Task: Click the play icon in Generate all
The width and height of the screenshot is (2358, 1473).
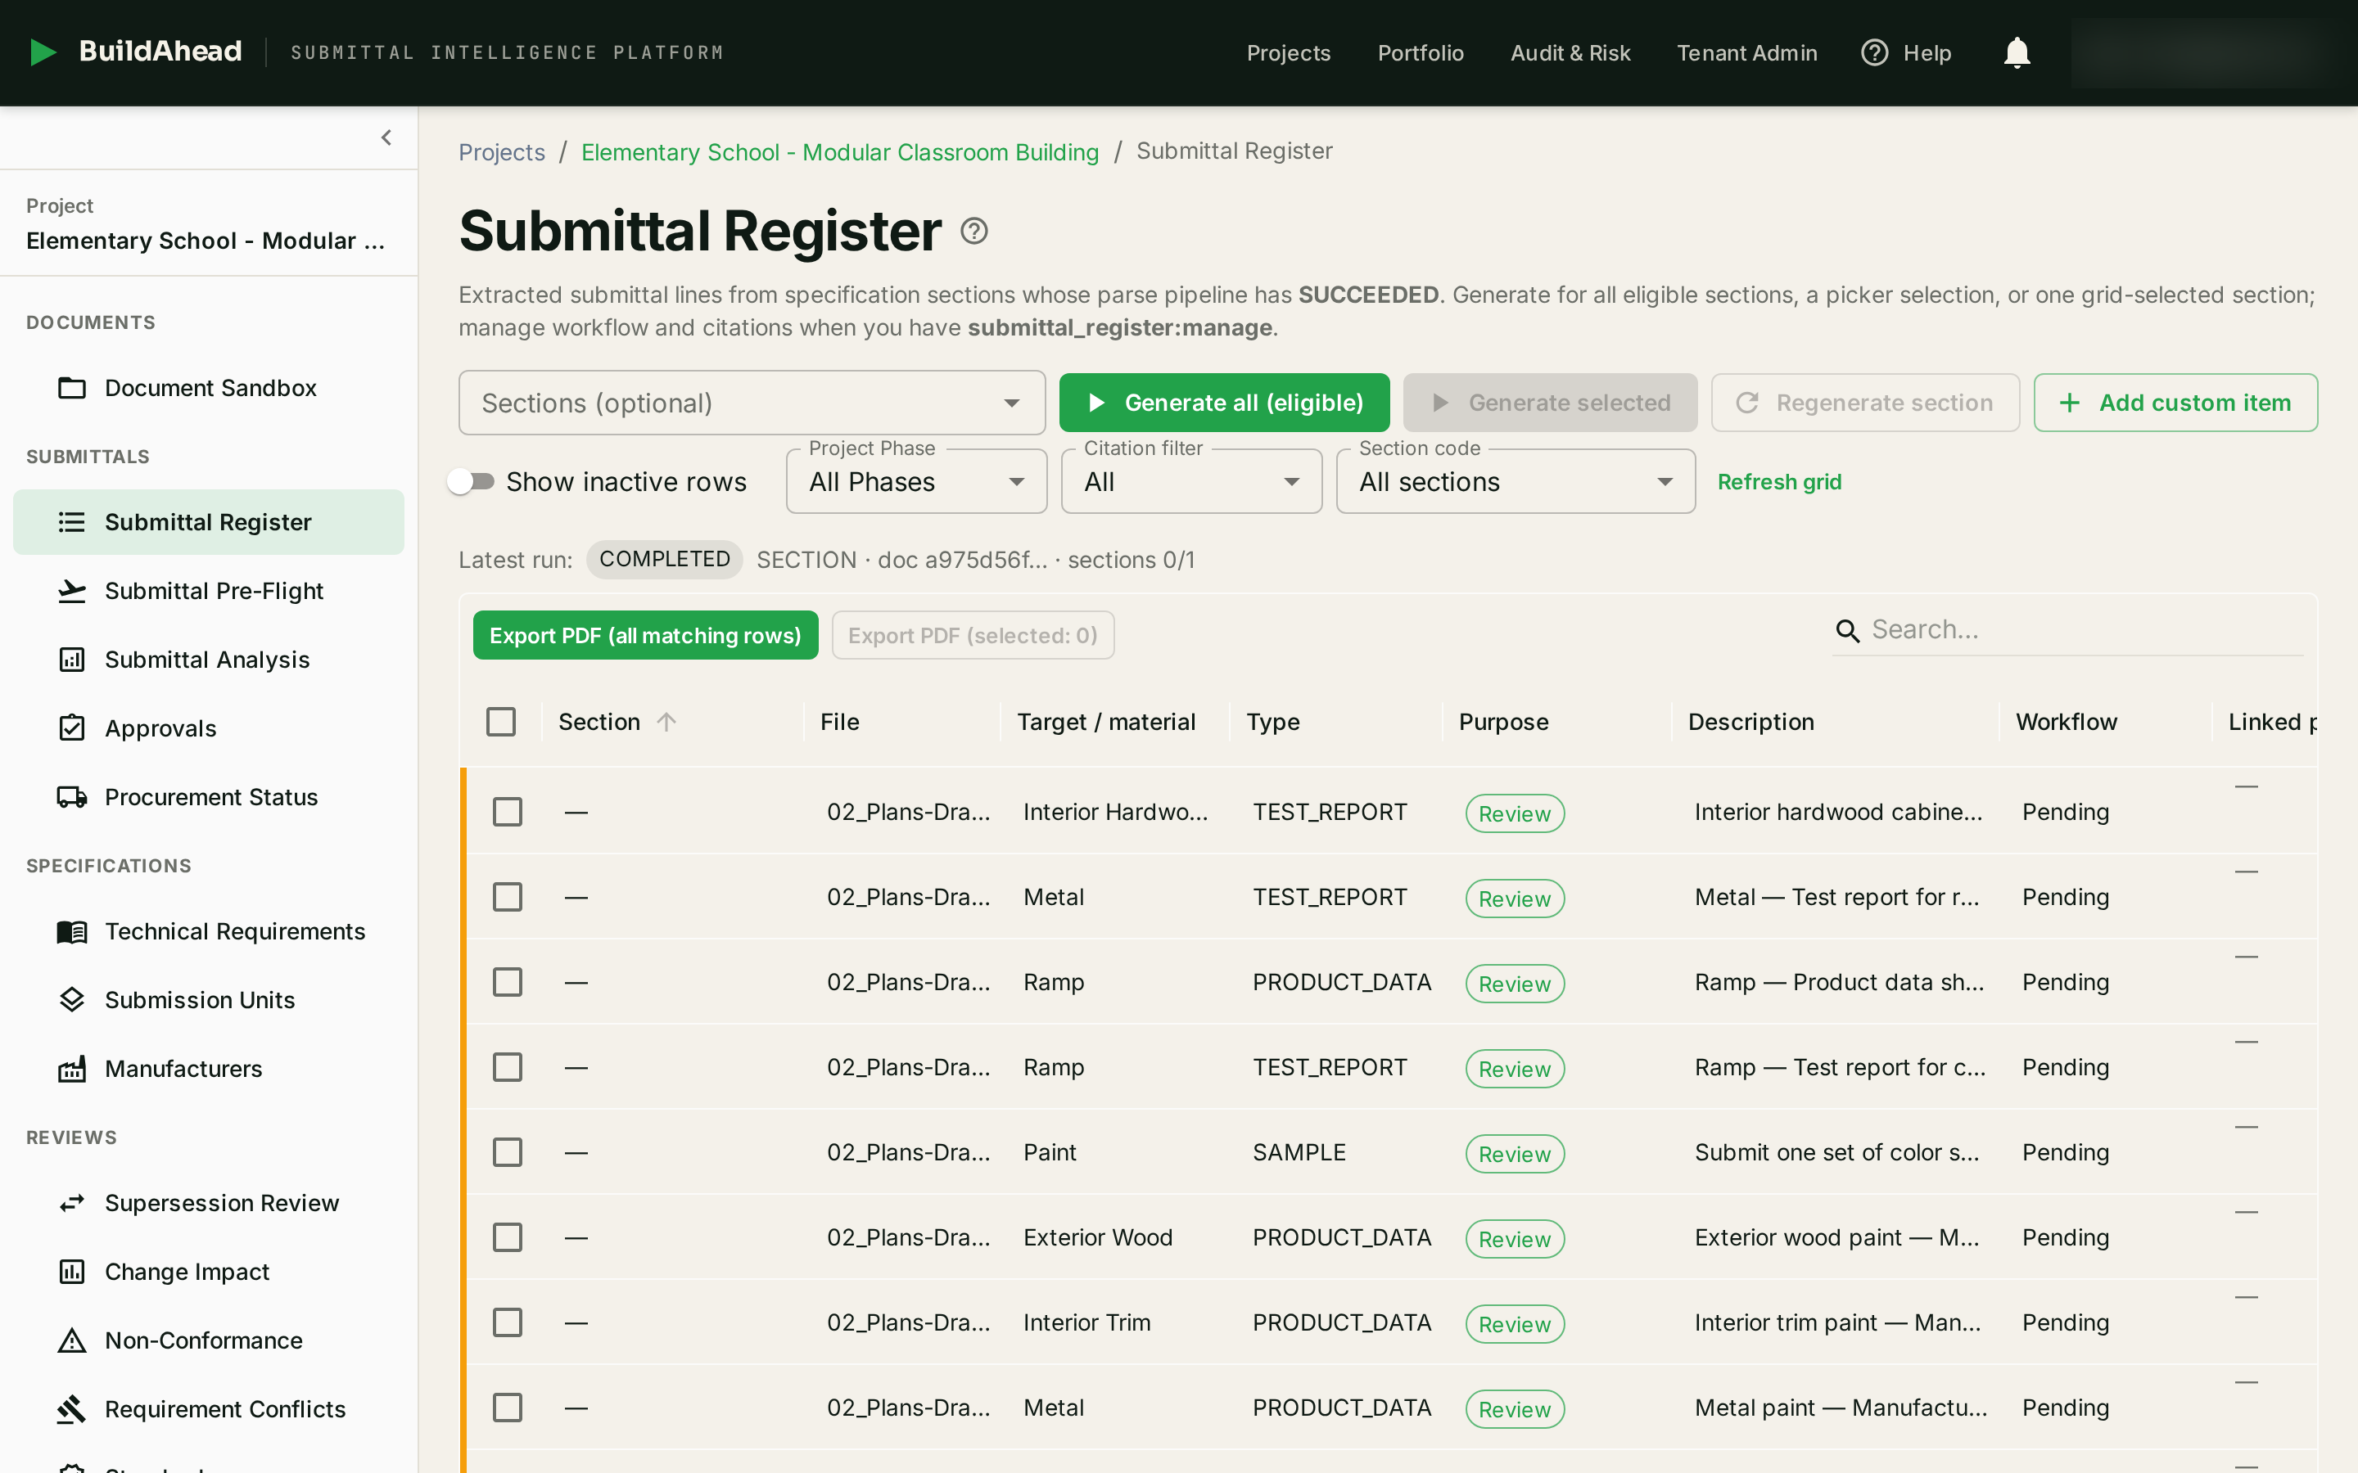Action: (1096, 403)
